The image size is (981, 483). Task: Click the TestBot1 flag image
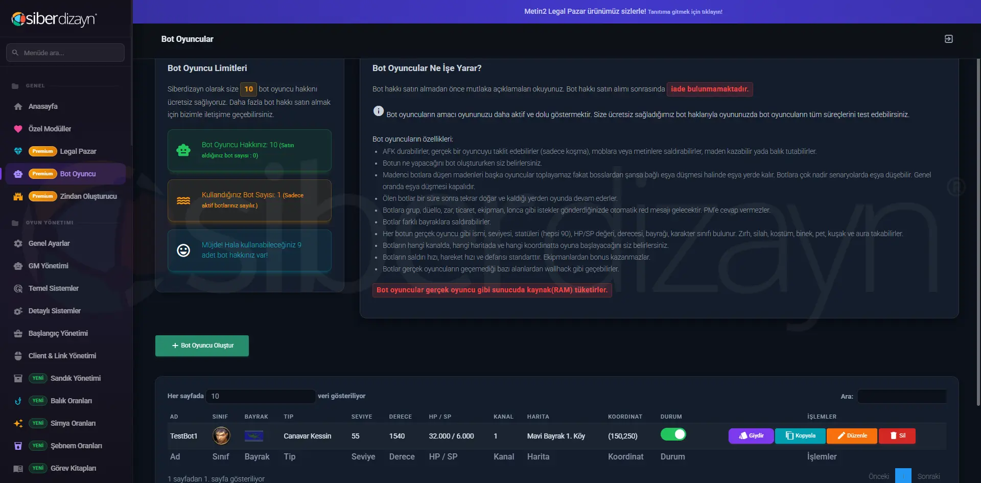[254, 436]
